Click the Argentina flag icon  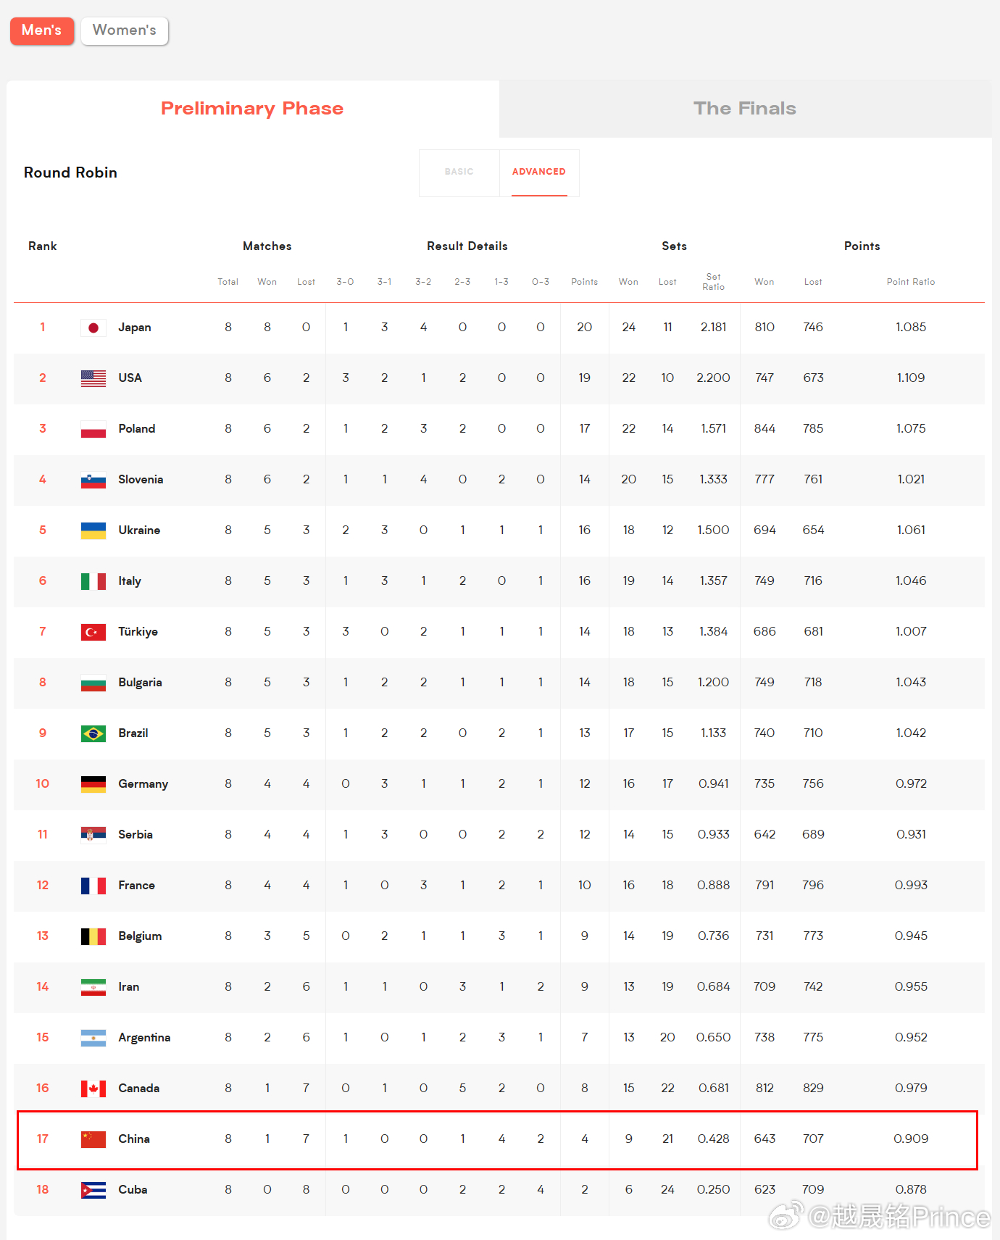coord(93,1038)
